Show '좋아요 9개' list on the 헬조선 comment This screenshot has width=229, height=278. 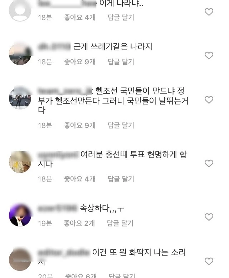point(80,125)
